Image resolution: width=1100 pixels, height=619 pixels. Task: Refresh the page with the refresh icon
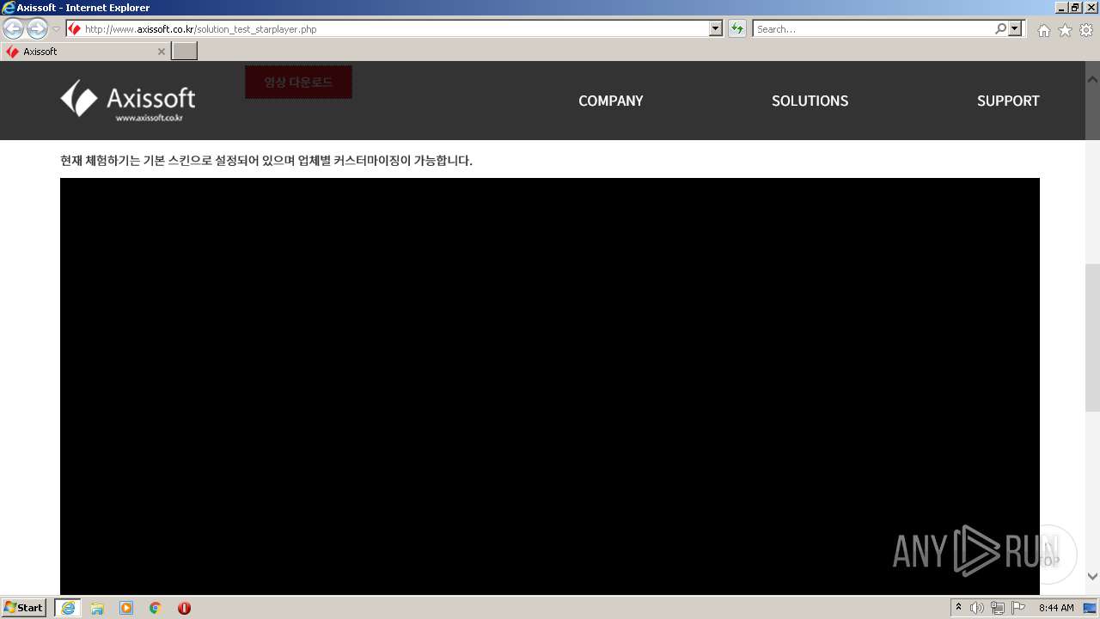[x=737, y=29]
